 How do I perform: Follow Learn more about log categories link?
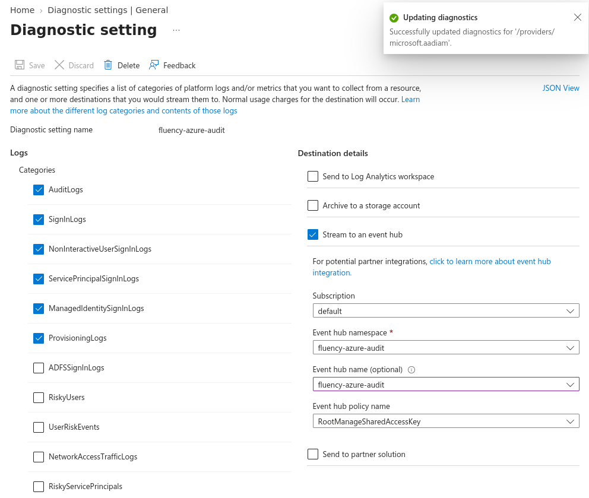coord(123,111)
